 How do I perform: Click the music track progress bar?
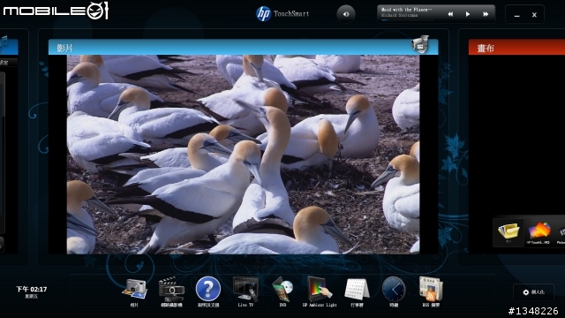coord(407,19)
